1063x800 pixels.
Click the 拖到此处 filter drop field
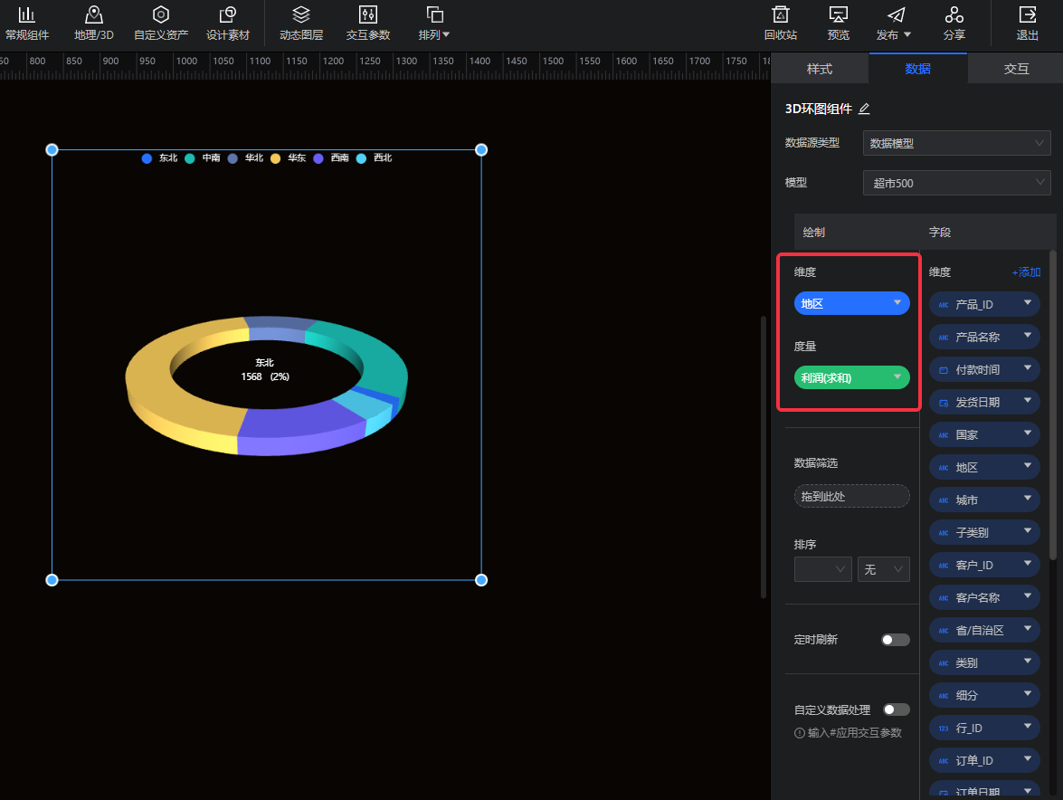click(851, 496)
